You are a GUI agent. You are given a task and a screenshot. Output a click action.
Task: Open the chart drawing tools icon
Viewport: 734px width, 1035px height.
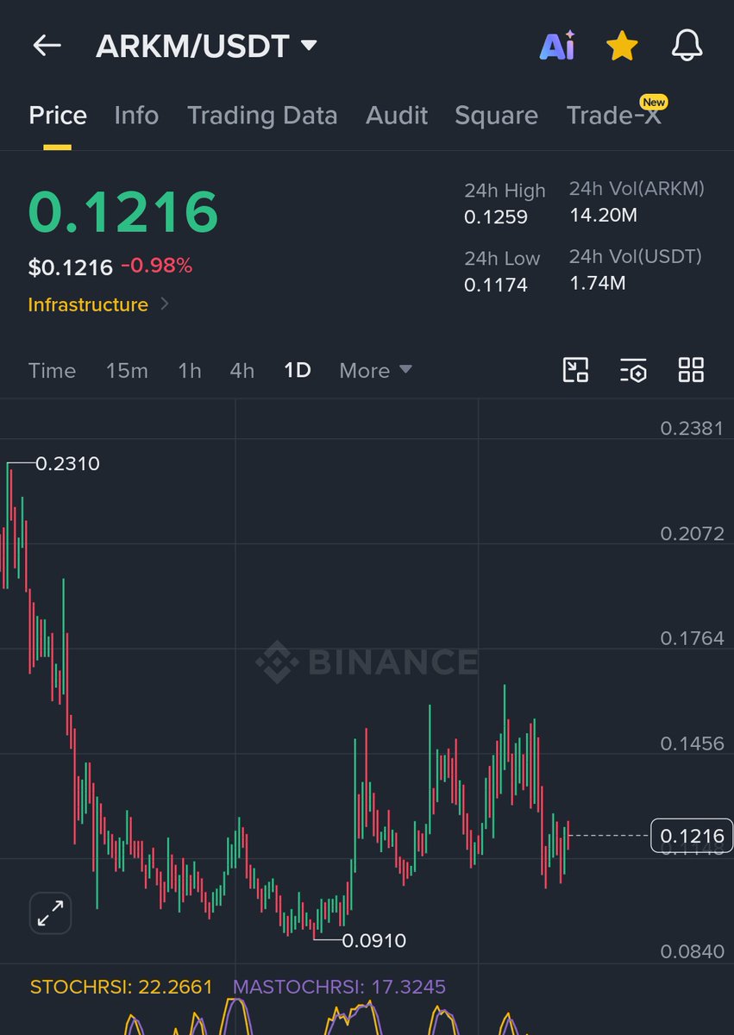click(x=575, y=370)
